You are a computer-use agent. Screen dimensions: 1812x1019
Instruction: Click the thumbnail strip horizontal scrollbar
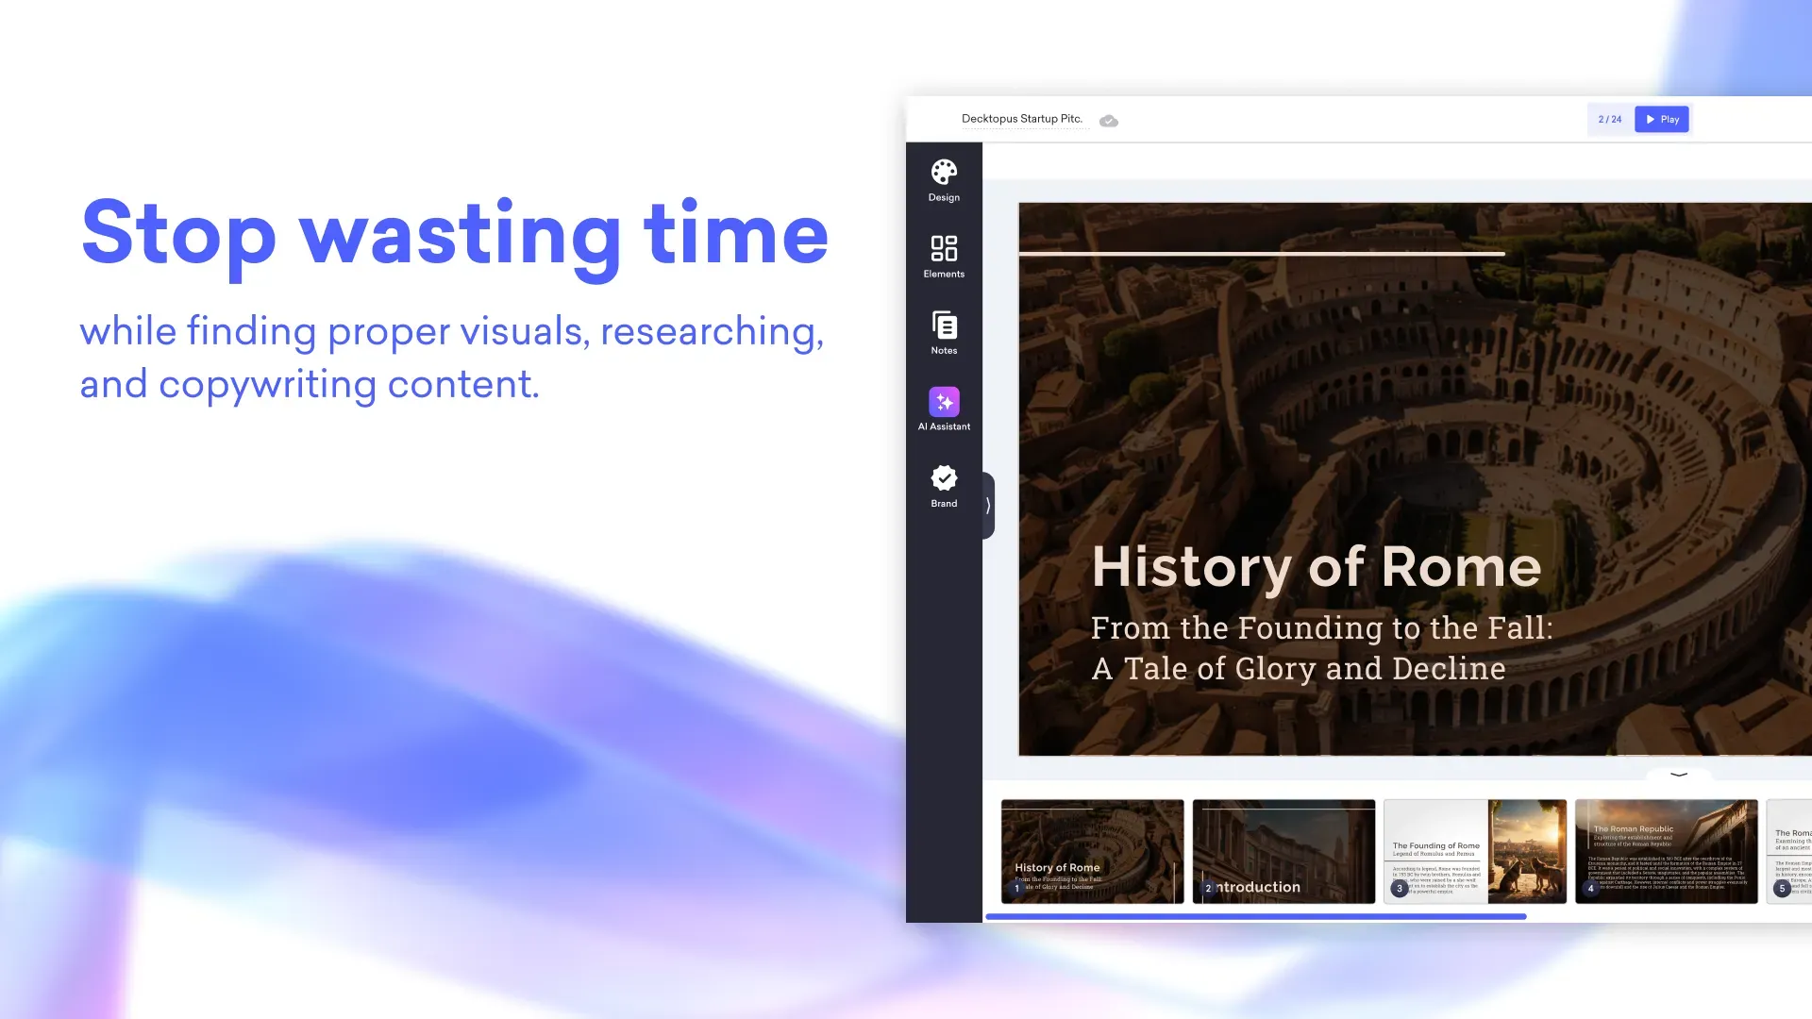click(1256, 916)
